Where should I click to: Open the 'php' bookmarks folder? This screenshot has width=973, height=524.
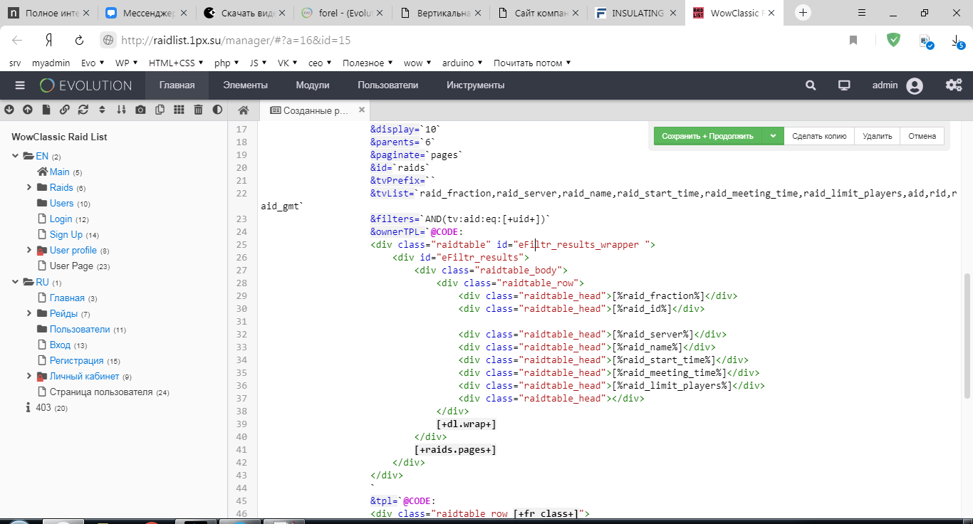(x=227, y=63)
